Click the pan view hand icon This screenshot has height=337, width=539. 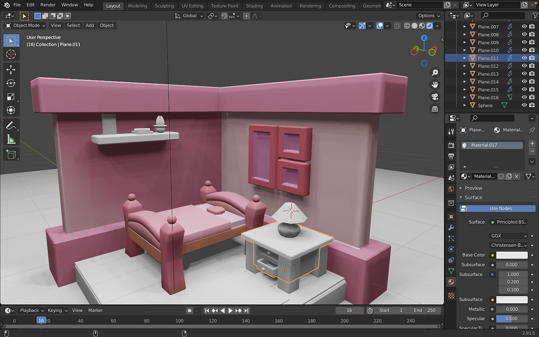point(435,85)
